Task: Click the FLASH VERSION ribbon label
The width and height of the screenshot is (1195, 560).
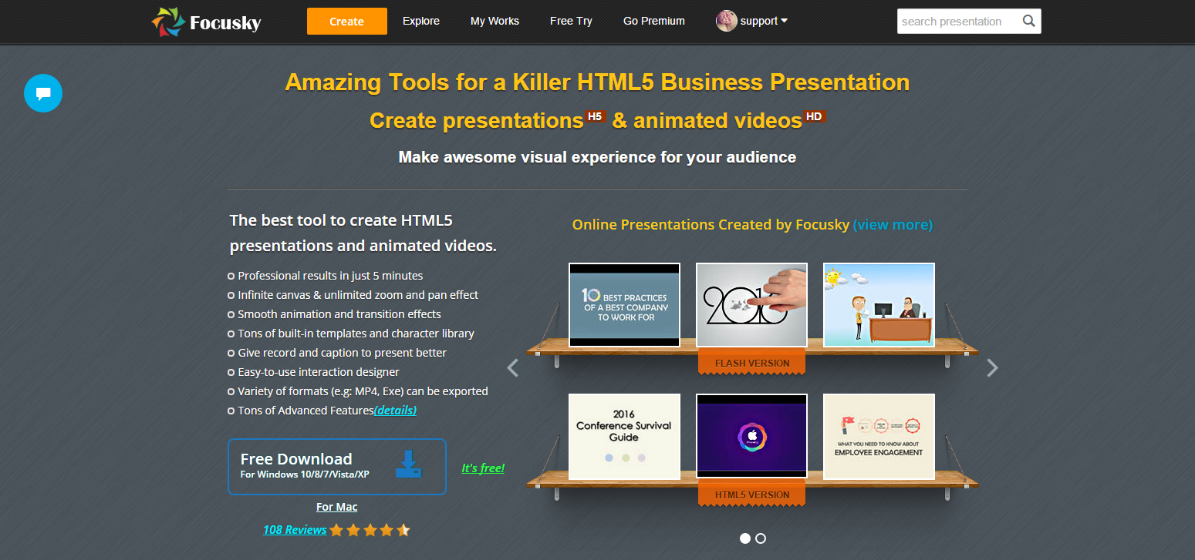Action: pos(751,363)
